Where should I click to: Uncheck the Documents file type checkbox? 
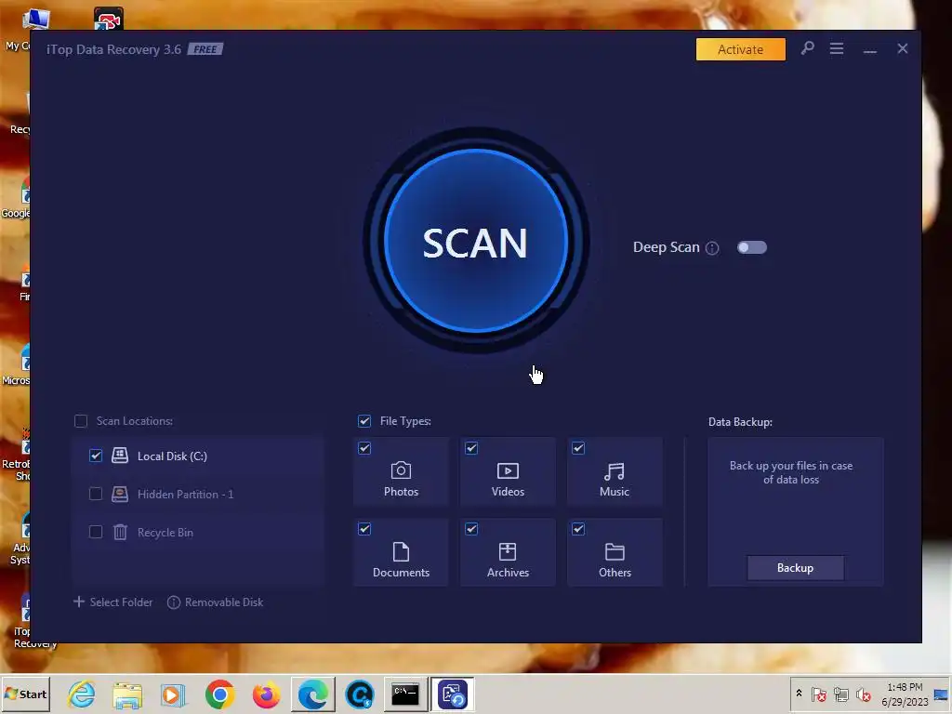(364, 529)
